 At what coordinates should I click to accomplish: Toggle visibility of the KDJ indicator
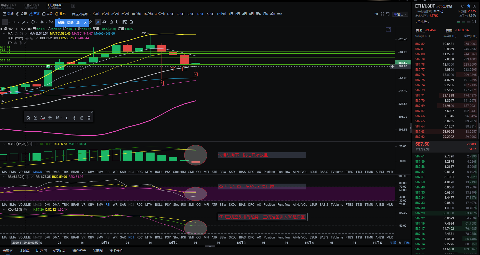click(25, 210)
